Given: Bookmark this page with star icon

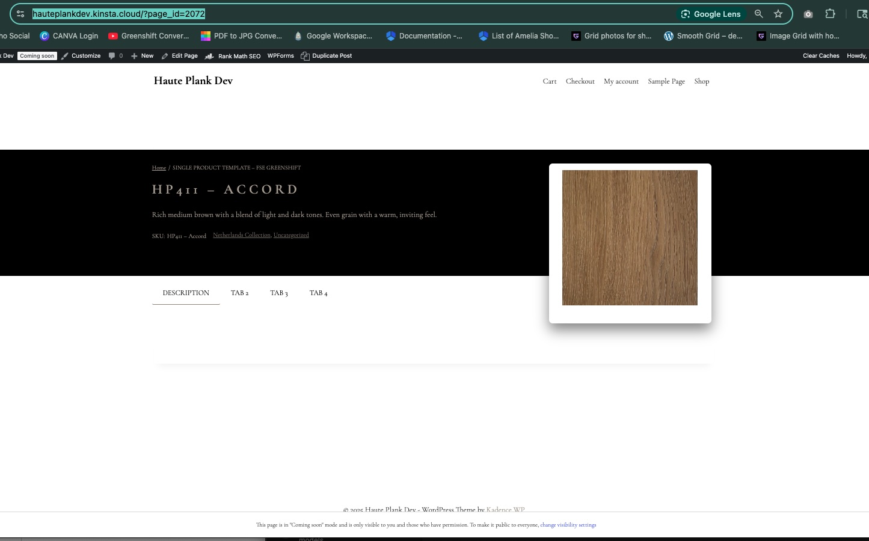Looking at the screenshot, I should tap(778, 14).
